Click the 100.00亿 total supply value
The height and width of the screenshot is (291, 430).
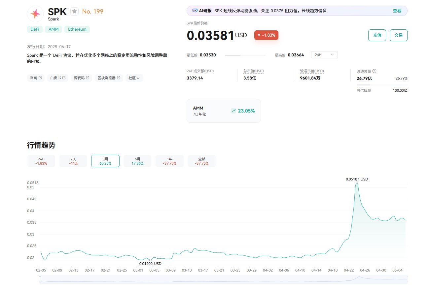pyautogui.click(x=400, y=90)
